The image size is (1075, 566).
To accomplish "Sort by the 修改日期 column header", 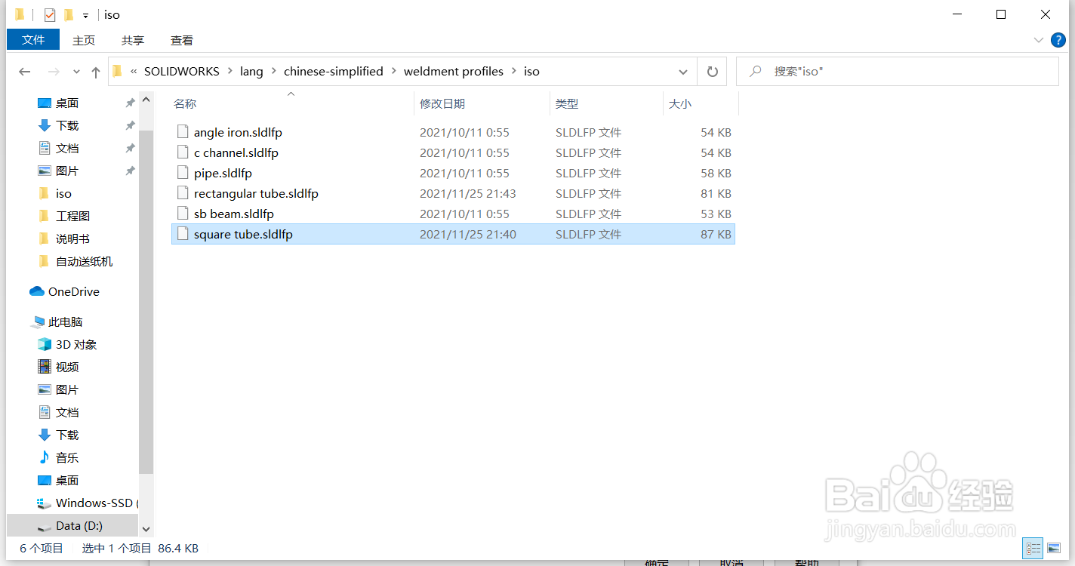I will point(482,104).
